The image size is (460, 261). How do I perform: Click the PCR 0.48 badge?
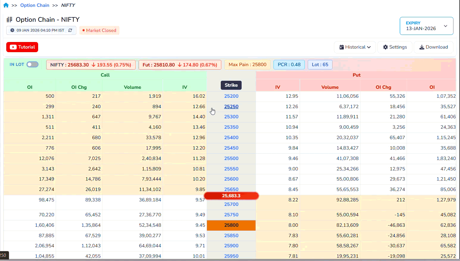click(289, 64)
